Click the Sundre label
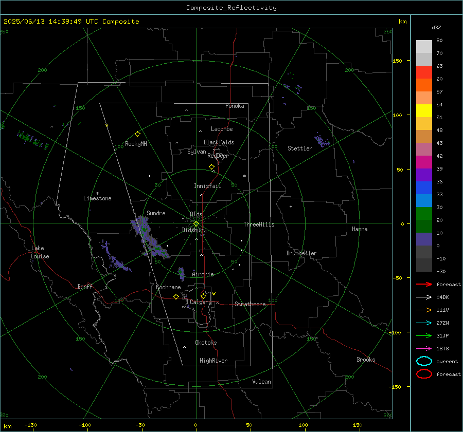The height and width of the screenshot is (432, 463). pos(156,213)
